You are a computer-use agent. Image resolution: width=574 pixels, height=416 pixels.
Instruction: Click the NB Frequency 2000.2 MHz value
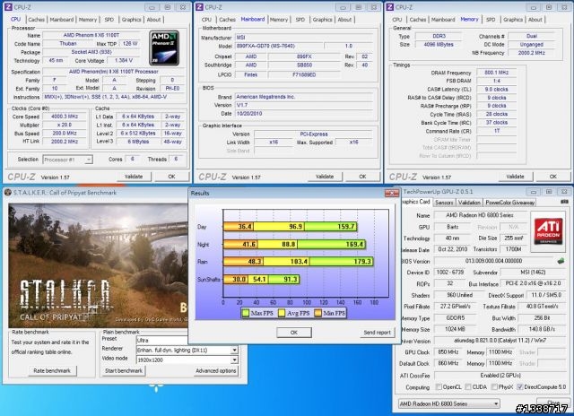point(531,53)
